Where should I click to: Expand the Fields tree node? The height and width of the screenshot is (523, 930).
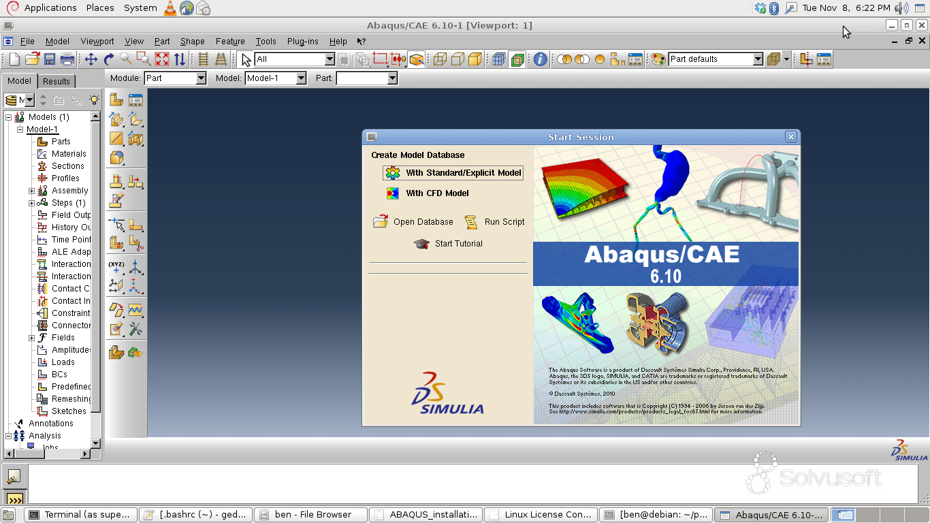[31, 338]
